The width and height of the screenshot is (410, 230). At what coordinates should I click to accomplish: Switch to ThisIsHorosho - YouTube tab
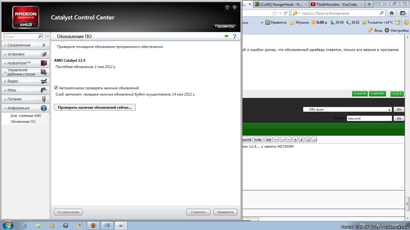click(x=336, y=4)
